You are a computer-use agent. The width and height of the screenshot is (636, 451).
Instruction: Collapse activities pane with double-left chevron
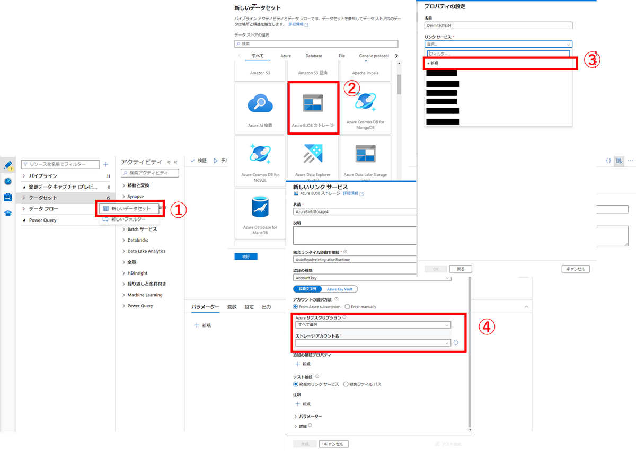[175, 162]
